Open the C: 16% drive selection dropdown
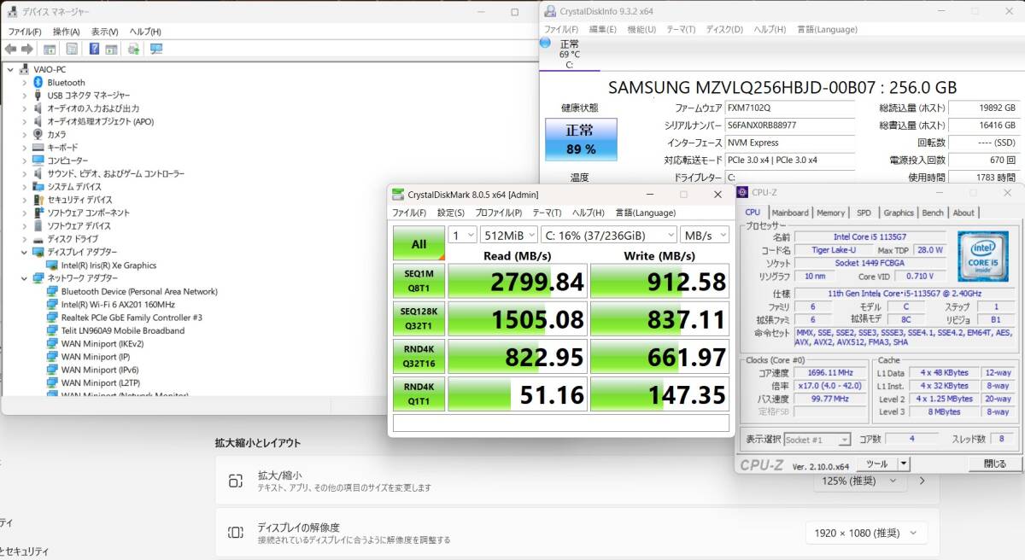Screen dimensions: 1025x560 (609, 235)
